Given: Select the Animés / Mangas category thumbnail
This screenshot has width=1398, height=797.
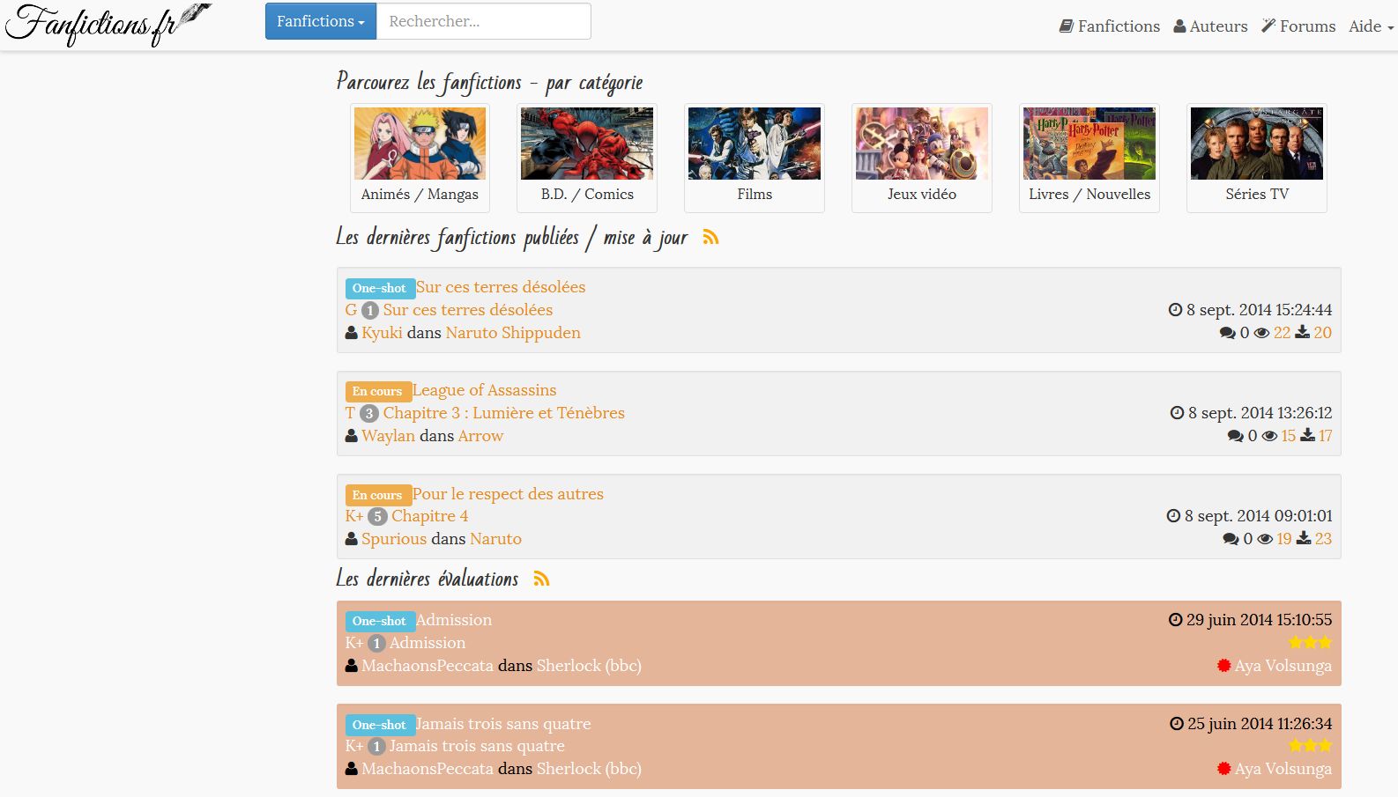Looking at the screenshot, I should [420, 158].
